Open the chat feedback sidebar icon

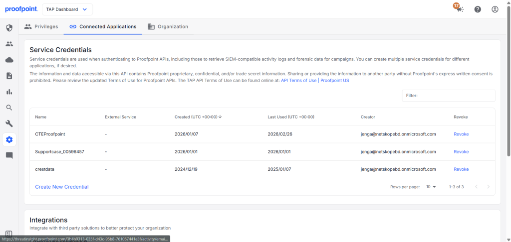click(9, 155)
